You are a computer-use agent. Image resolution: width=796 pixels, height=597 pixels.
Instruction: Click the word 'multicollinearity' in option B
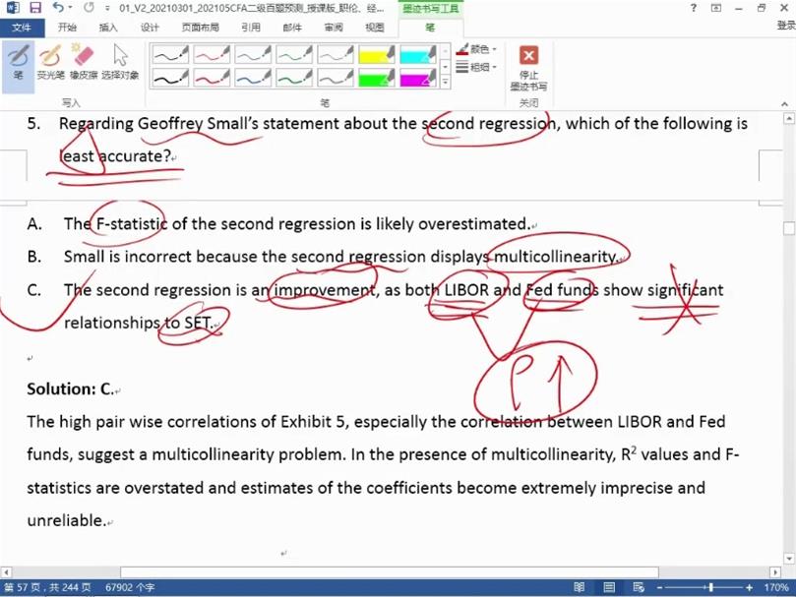[555, 257]
